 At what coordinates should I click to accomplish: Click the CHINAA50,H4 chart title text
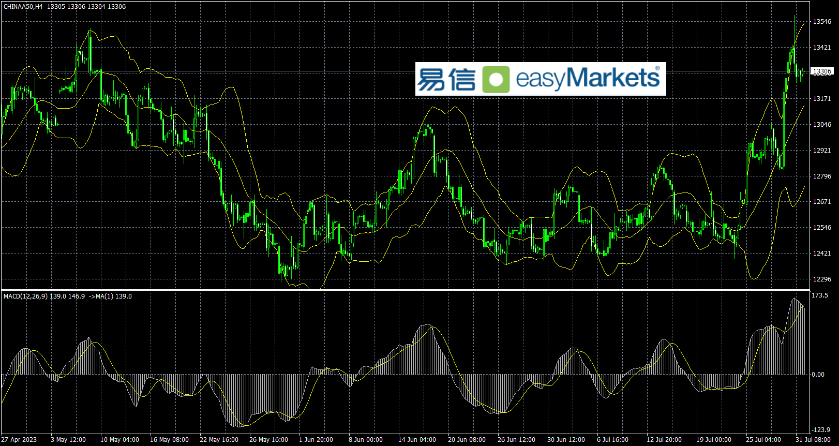pyautogui.click(x=23, y=7)
